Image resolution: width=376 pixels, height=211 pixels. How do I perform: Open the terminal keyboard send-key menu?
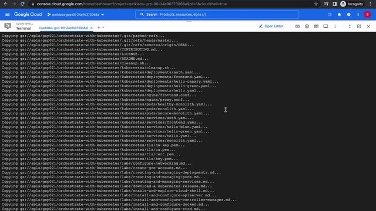click(x=297, y=26)
